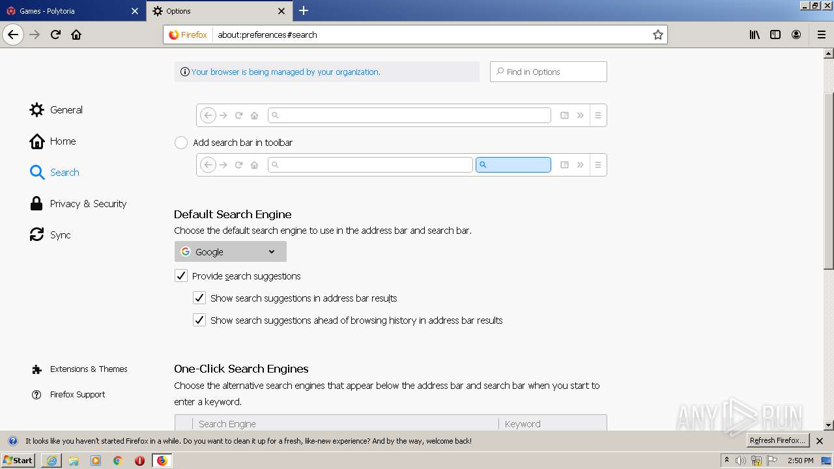Open the hamburger application menu

pyautogui.click(x=822, y=35)
